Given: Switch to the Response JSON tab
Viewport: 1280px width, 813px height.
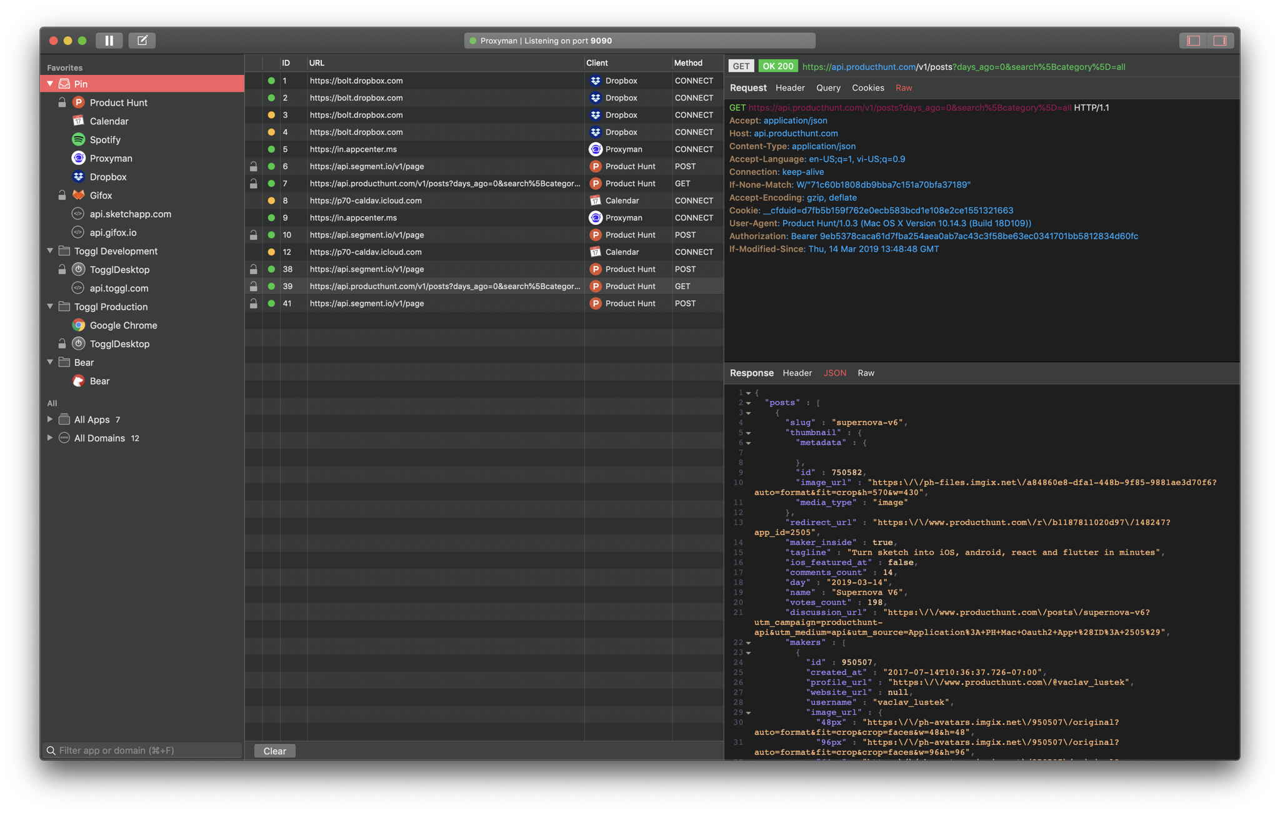Looking at the screenshot, I should click(x=834, y=373).
